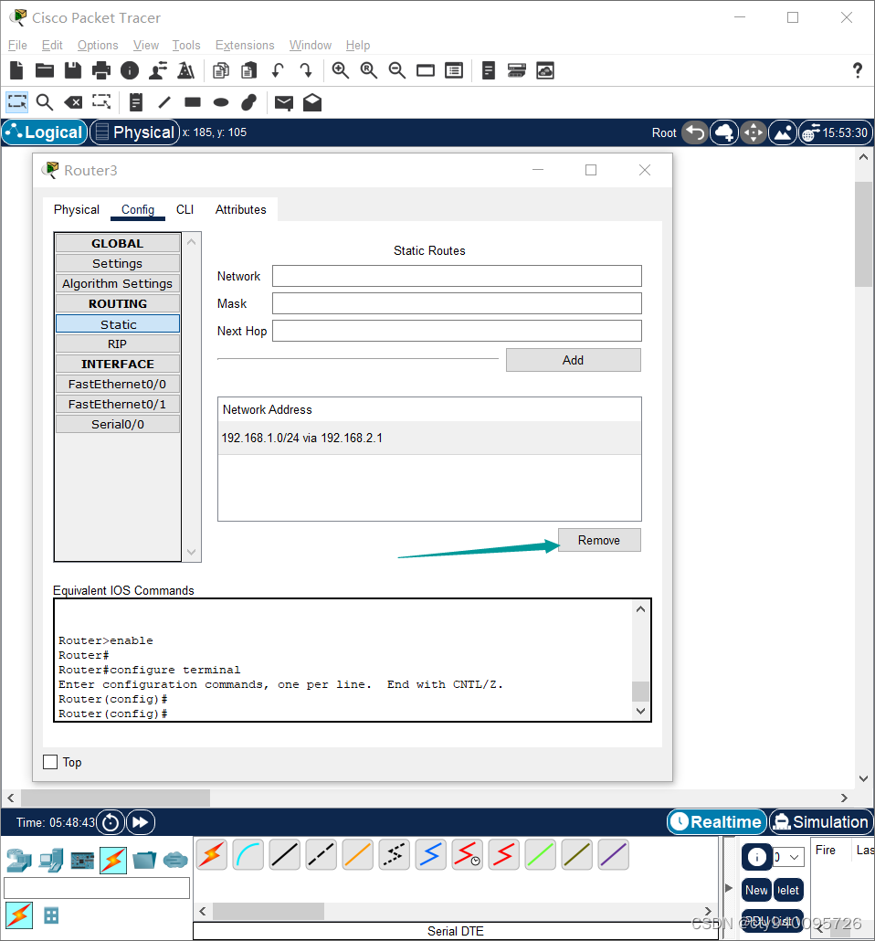
Task: Click the Add static route button
Action: point(573,360)
